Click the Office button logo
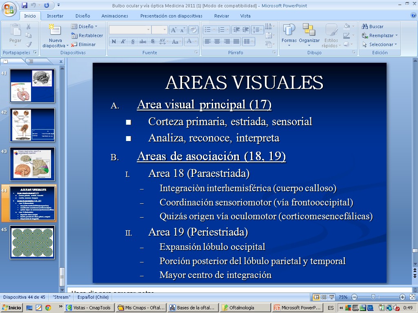This screenshot has width=418, height=313. point(9,8)
